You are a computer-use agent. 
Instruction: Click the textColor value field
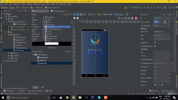162,81
